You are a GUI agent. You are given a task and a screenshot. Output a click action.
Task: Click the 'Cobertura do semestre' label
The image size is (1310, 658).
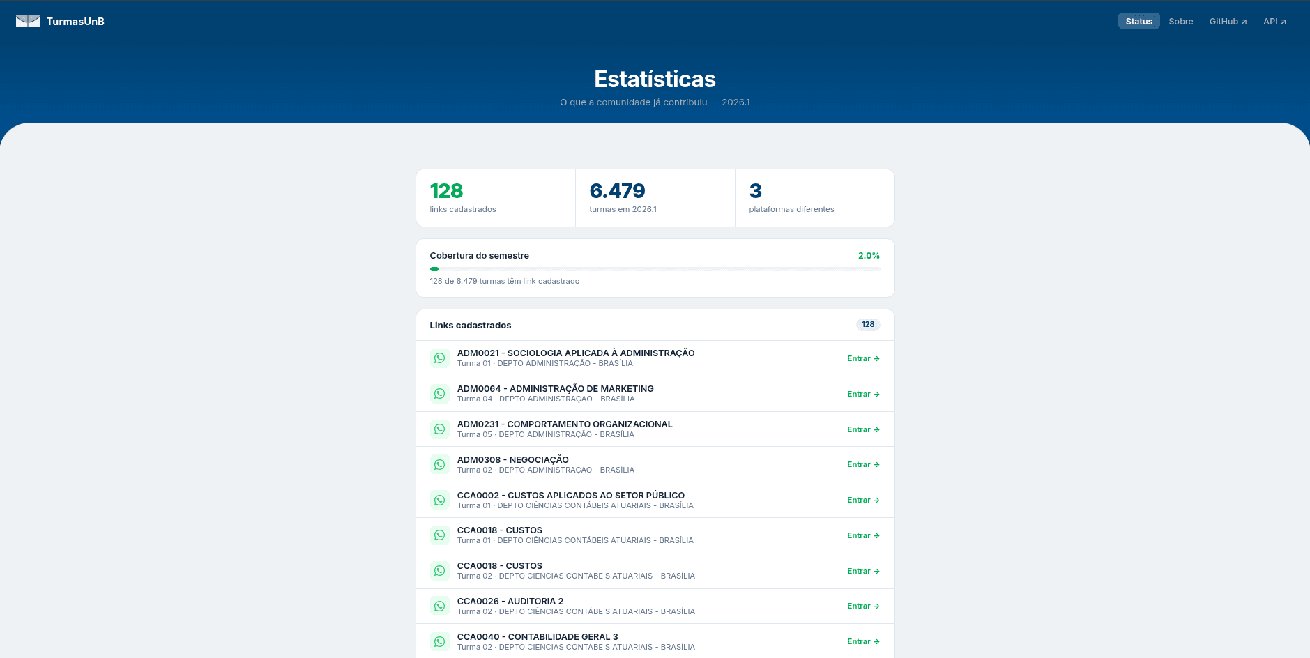(480, 256)
